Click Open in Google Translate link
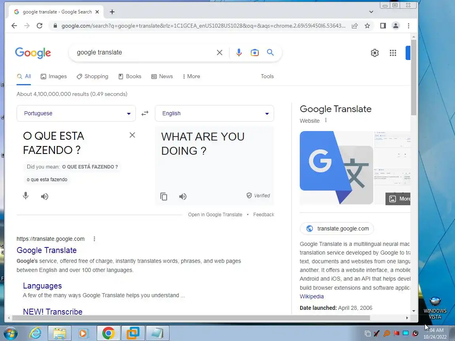 215,215
